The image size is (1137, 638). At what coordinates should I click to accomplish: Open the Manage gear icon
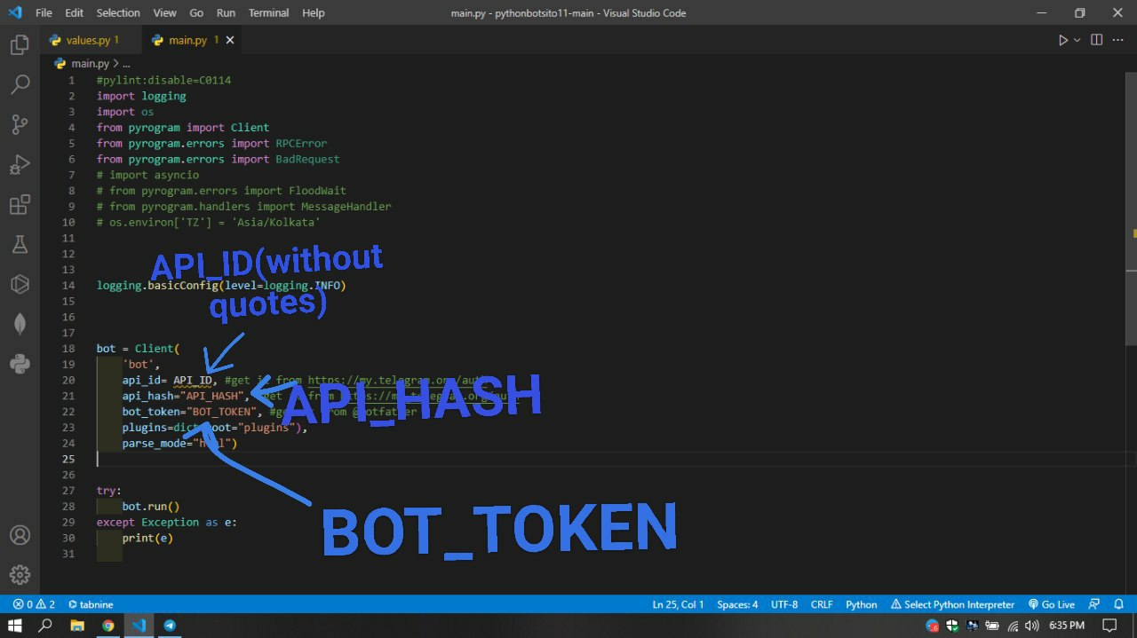[20, 575]
